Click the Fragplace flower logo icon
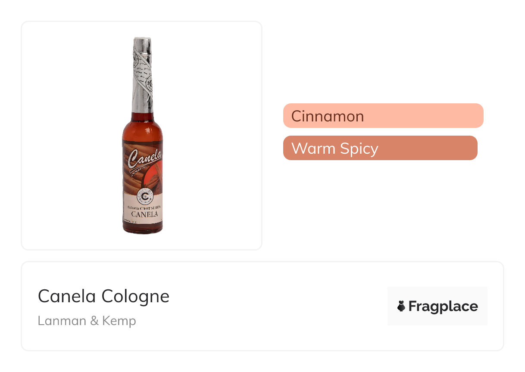 (x=401, y=306)
